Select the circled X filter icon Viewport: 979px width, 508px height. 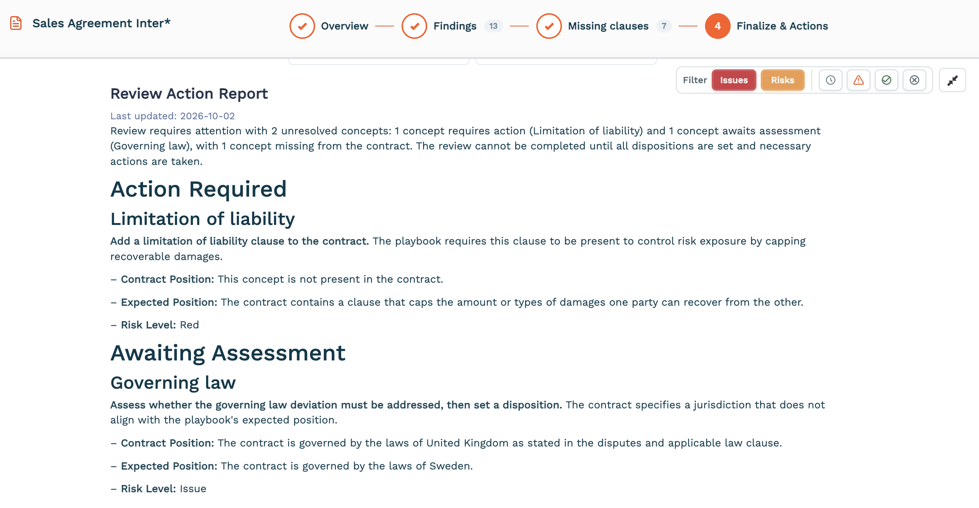pos(914,80)
